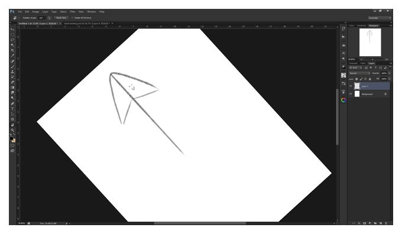The width and height of the screenshot is (402, 234).
Task: Select the Zoom tool
Action: point(12,130)
